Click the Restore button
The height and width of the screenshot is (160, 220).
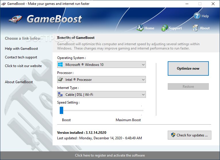[x=188, y=86]
